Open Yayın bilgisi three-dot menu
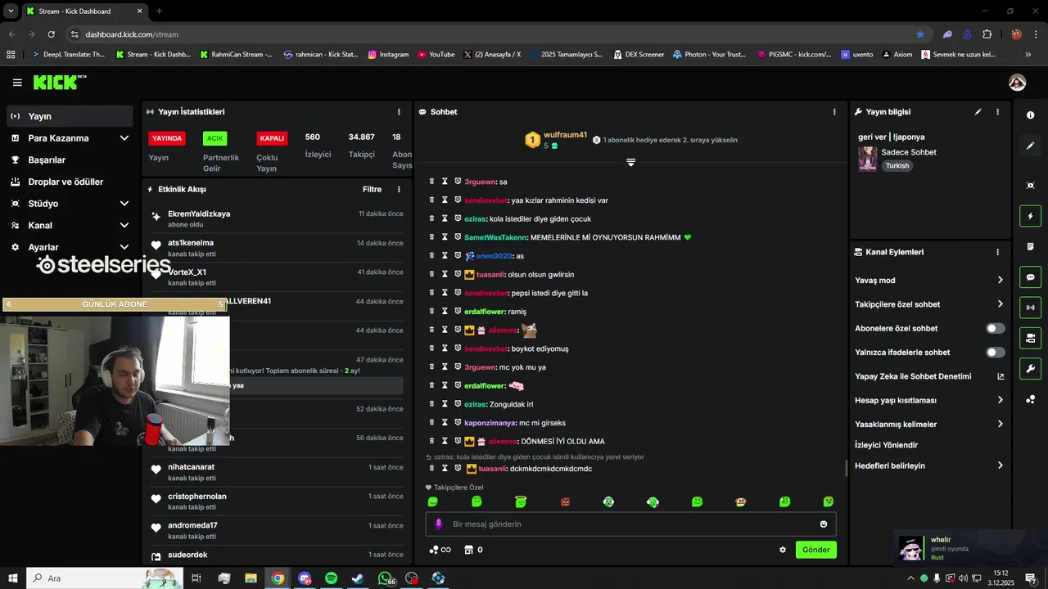This screenshot has width=1048, height=589. (x=997, y=112)
